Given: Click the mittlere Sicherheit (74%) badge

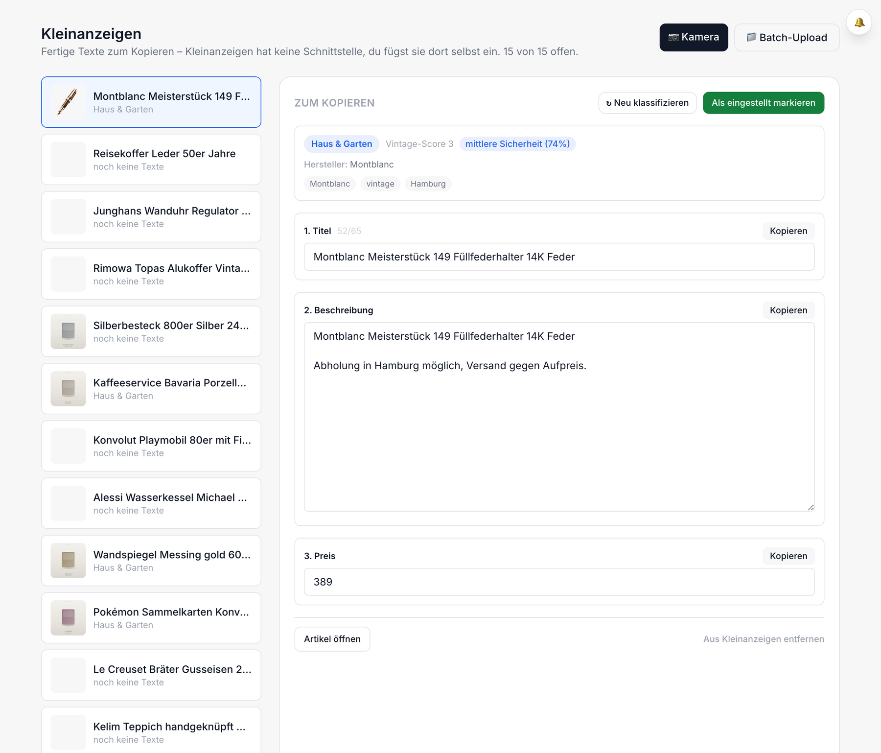Looking at the screenshot, I should [x=517, y=144].
